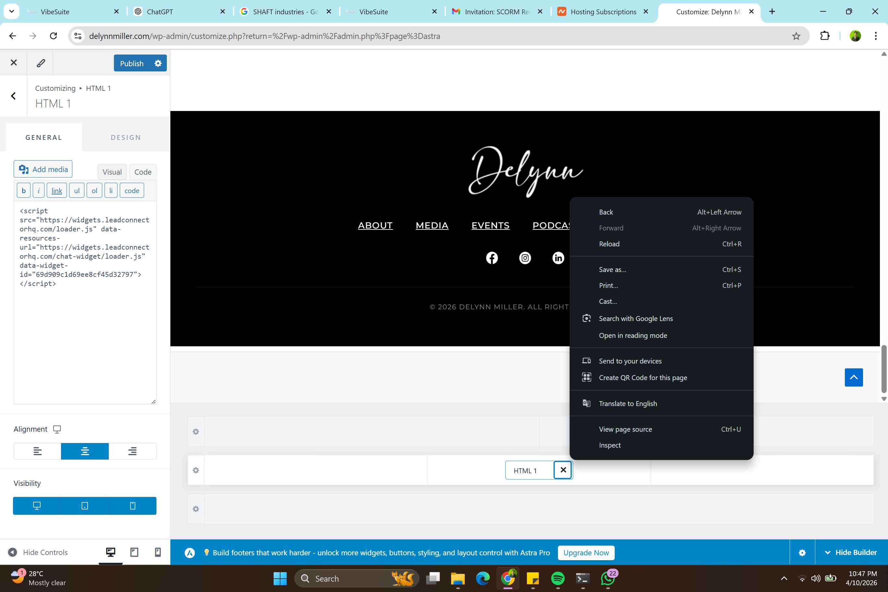Open EVENTS link in preview

click(x=490, y=225)
